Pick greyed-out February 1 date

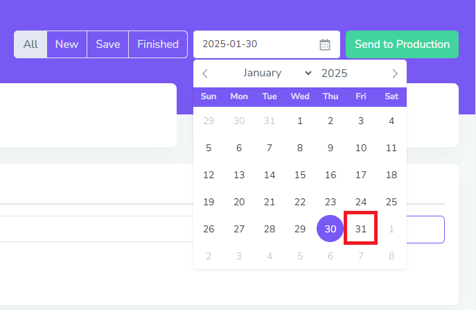(391, 229)
